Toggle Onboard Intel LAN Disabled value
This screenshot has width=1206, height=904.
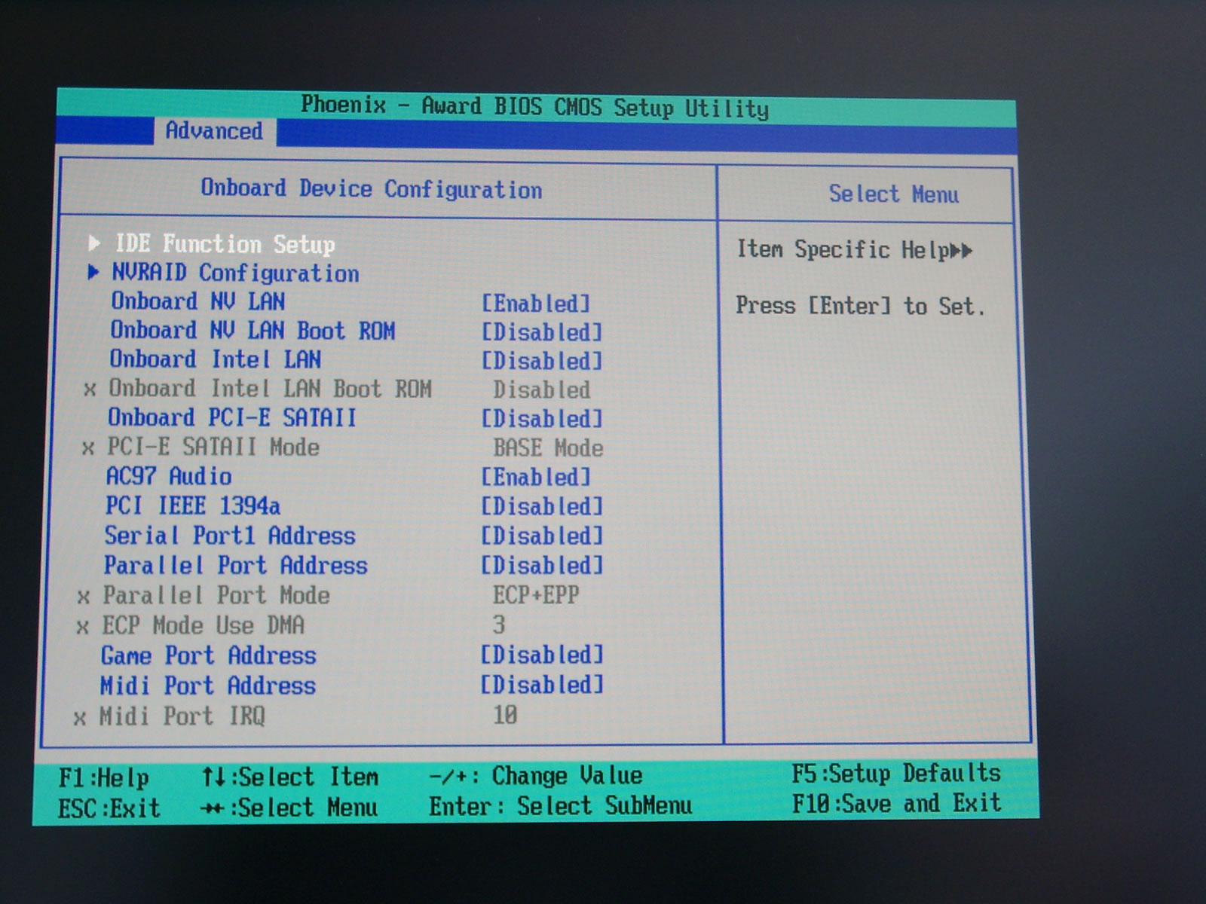tap(542, 361)
